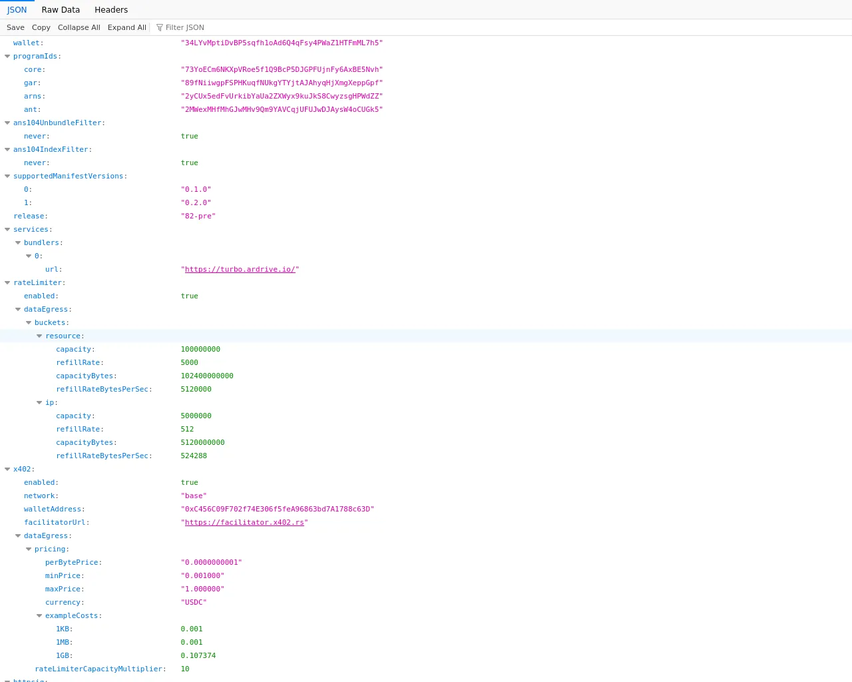Collapse the buckets node
This screenshot has height=682, width=852.
click(x=29, y=323)
